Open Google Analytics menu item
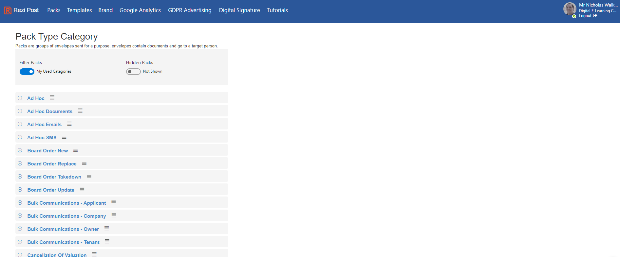Screen dimensions: 620x257 tap(140, 10)
